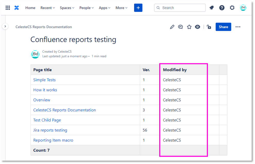Open the Settings gear icon
The image size is (255, 164).
click(232, 8)
